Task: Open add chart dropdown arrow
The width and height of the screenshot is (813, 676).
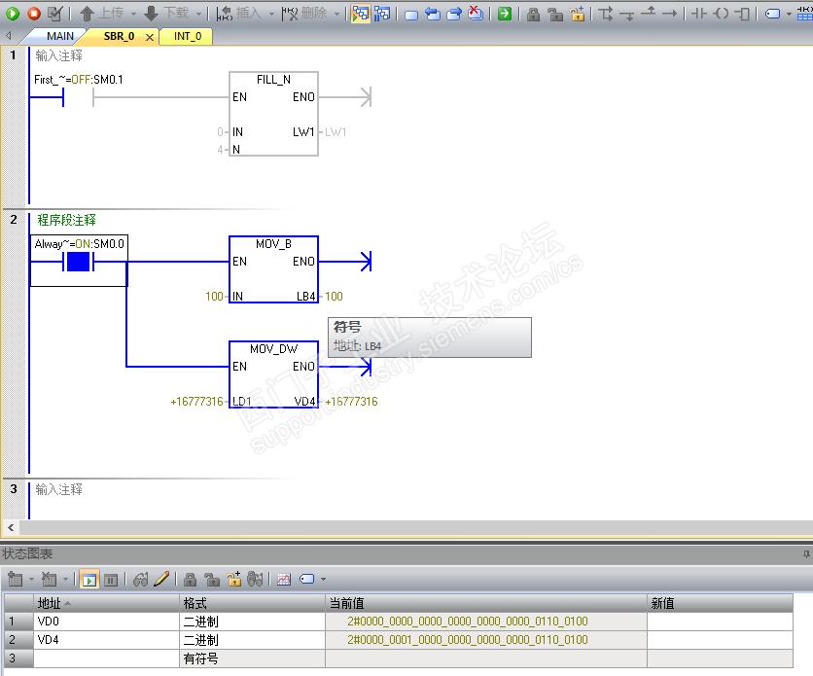Action: [31, 580]
